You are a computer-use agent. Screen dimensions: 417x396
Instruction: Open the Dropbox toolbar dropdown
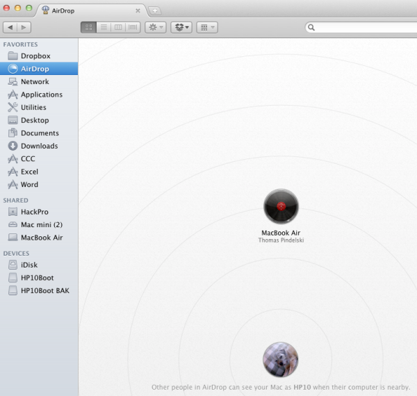point(181,27)
